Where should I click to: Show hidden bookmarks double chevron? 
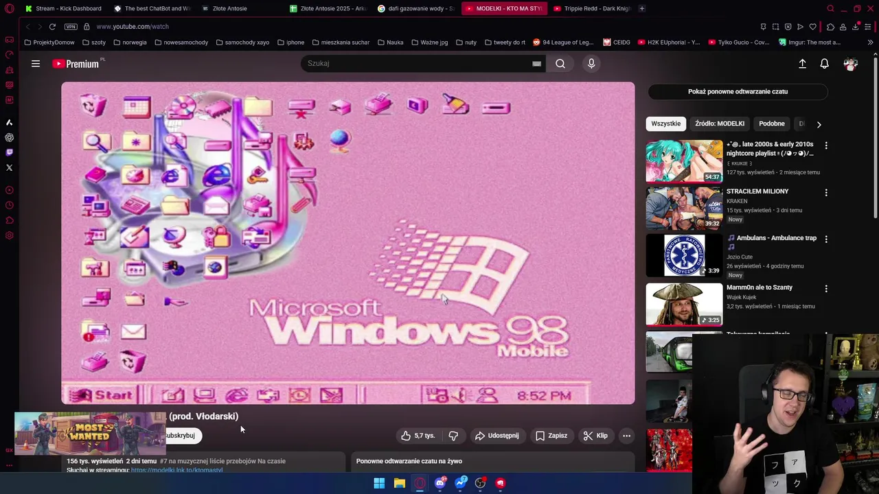point(870,43)
